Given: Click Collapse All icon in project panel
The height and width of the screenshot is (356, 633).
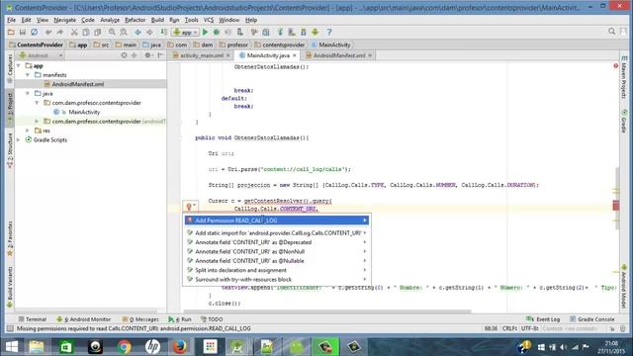Looking at the screenshot, I should point(135,55).
